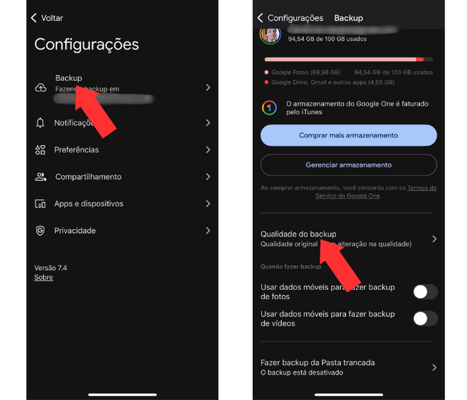This screenshot has height=400, width=467.
Task: Go back using the Voltar arrow
Action: tap(34, 18)
